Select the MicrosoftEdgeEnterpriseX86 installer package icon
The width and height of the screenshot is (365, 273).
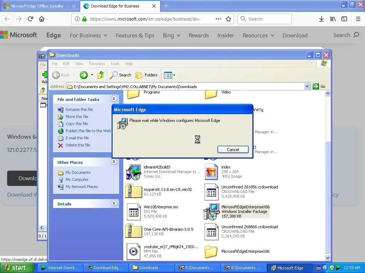click(x=211, y=212)
